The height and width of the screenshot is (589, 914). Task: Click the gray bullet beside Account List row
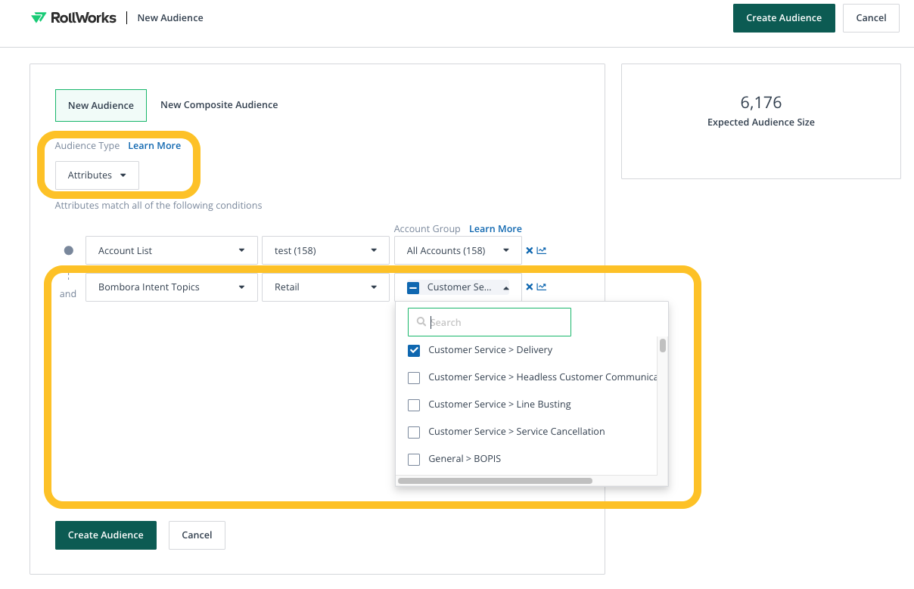coord(69,250)
